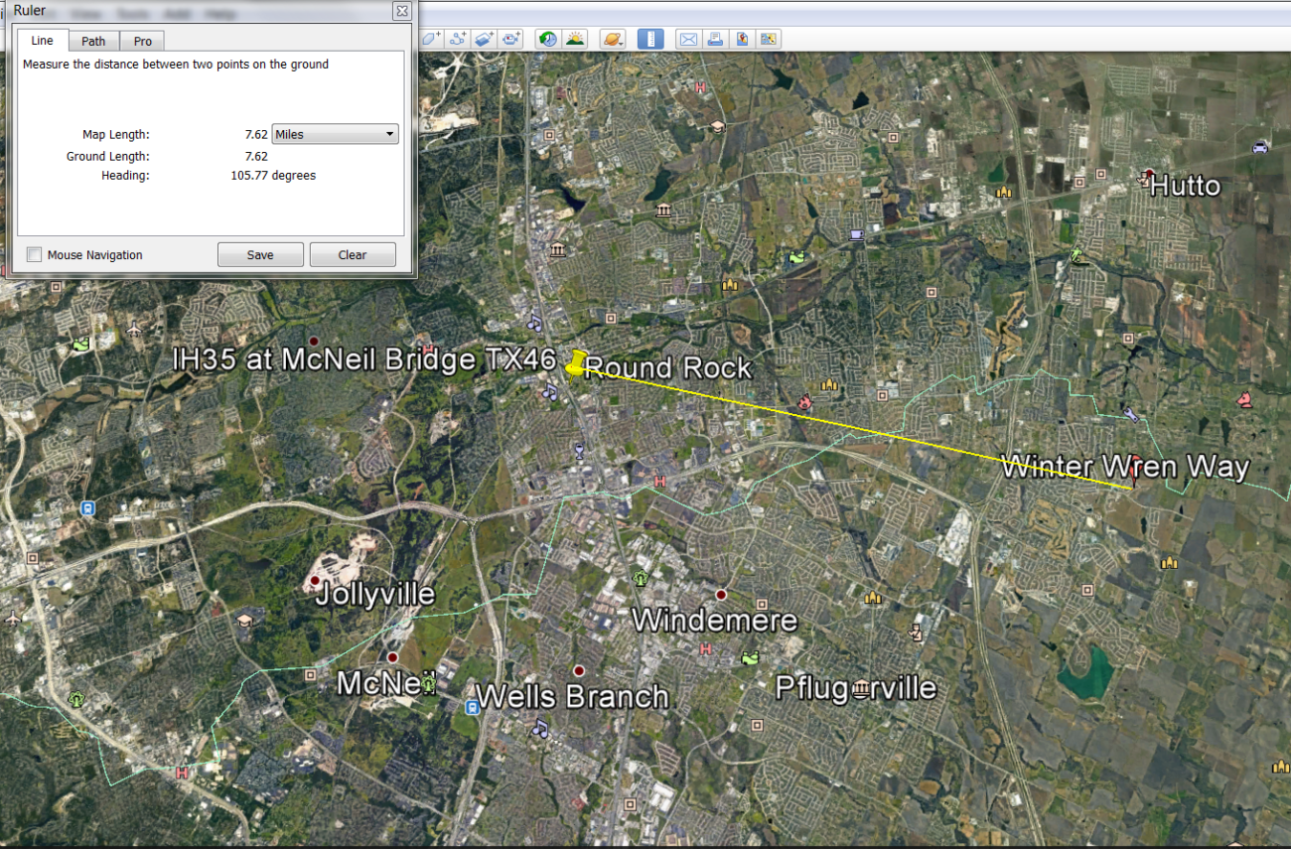This screenshot has height=849, width=1291.
Task: Switch to the Path tab in Ruler
Action: point(93,41)
